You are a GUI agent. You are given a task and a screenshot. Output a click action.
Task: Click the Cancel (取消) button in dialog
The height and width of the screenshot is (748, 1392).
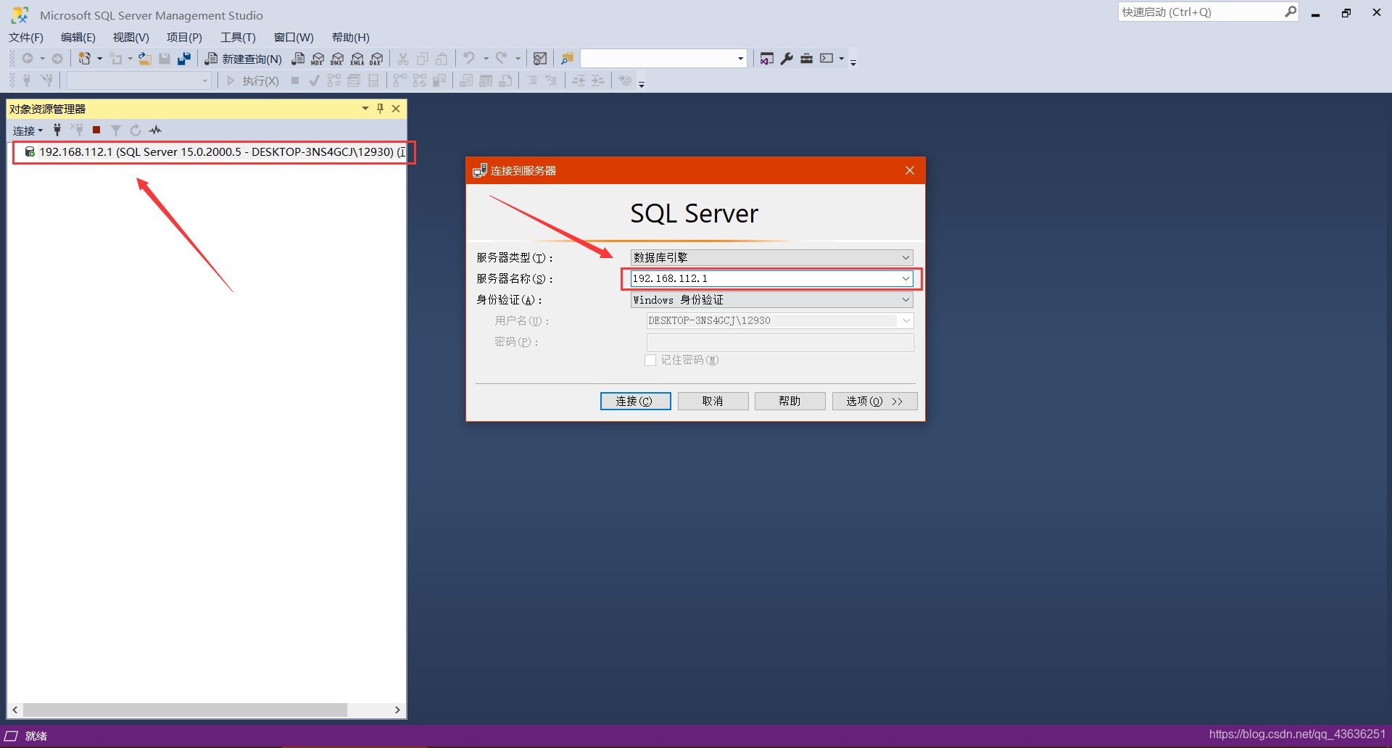[x=713, y=401]
